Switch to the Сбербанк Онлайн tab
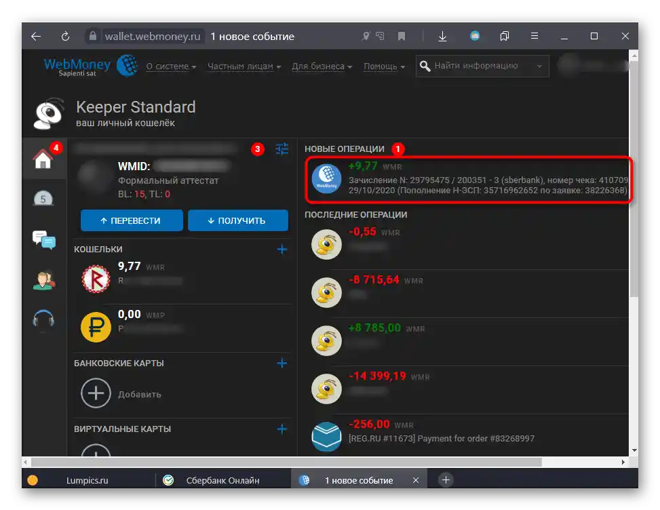Viewport: 660px width, 510px height. pyautogui.click(x=222, y=480)
